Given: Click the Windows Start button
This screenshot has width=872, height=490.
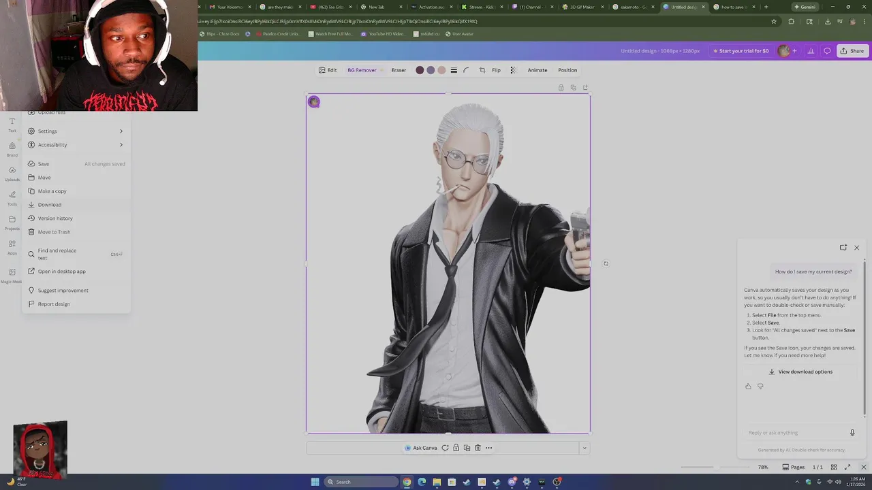Looking at the screenshot, I should [x=315, y=482].
